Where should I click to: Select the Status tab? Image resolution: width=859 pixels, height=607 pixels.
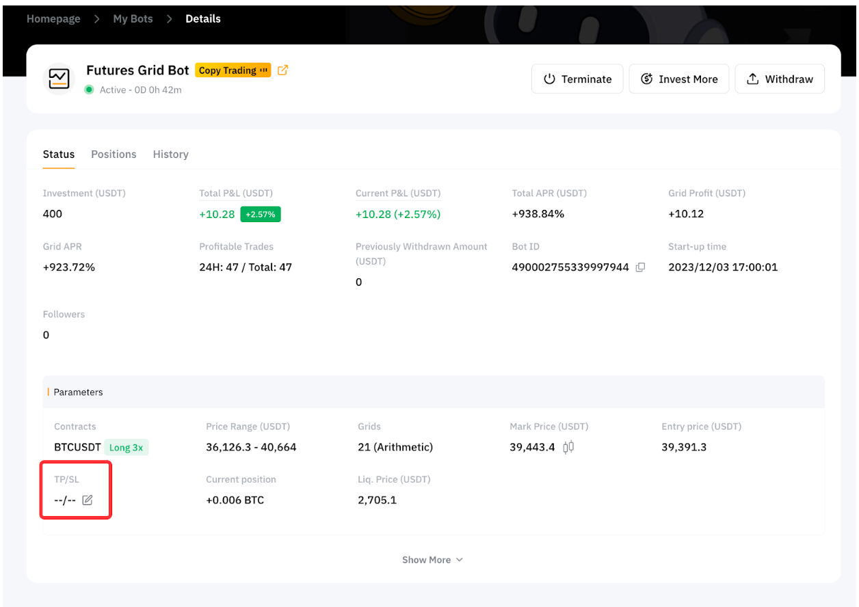point(59,154)
